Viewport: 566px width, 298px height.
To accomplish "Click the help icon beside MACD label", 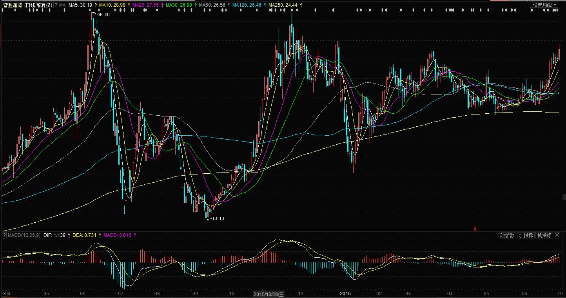I will (5, 235).
